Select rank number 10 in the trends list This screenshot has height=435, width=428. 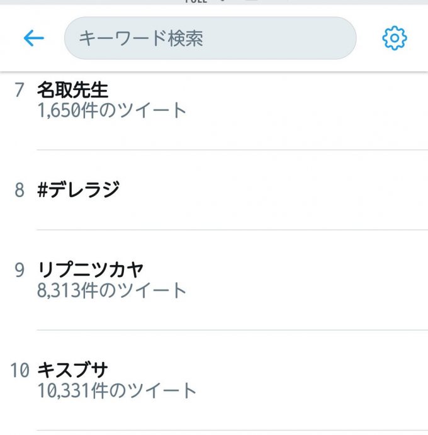tap(20, 370)
